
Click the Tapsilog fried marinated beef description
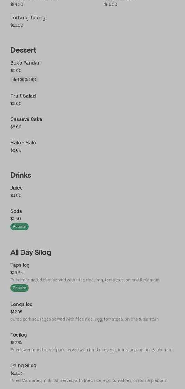85,280
